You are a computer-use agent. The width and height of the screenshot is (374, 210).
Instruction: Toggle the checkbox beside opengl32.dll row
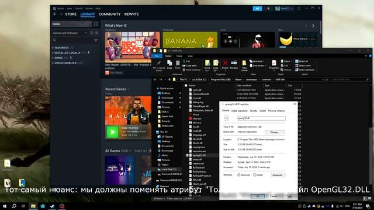[187, 155]
